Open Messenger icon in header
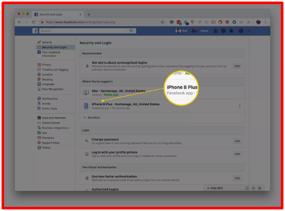The image size is (285, 211). (x=223, y=31)
